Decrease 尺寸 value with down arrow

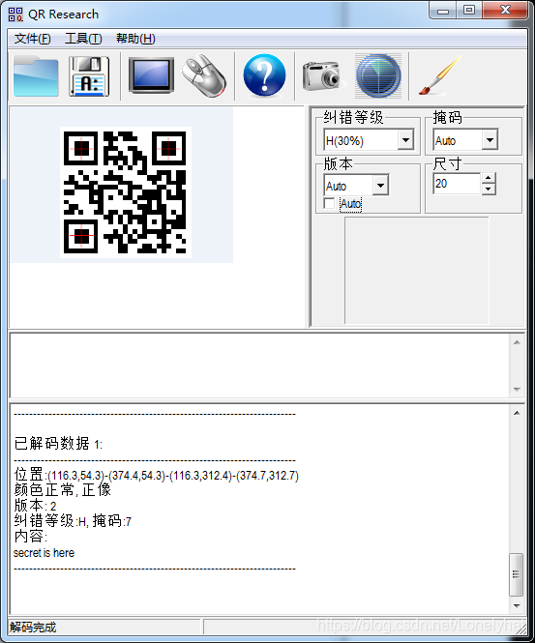[489, 190]
